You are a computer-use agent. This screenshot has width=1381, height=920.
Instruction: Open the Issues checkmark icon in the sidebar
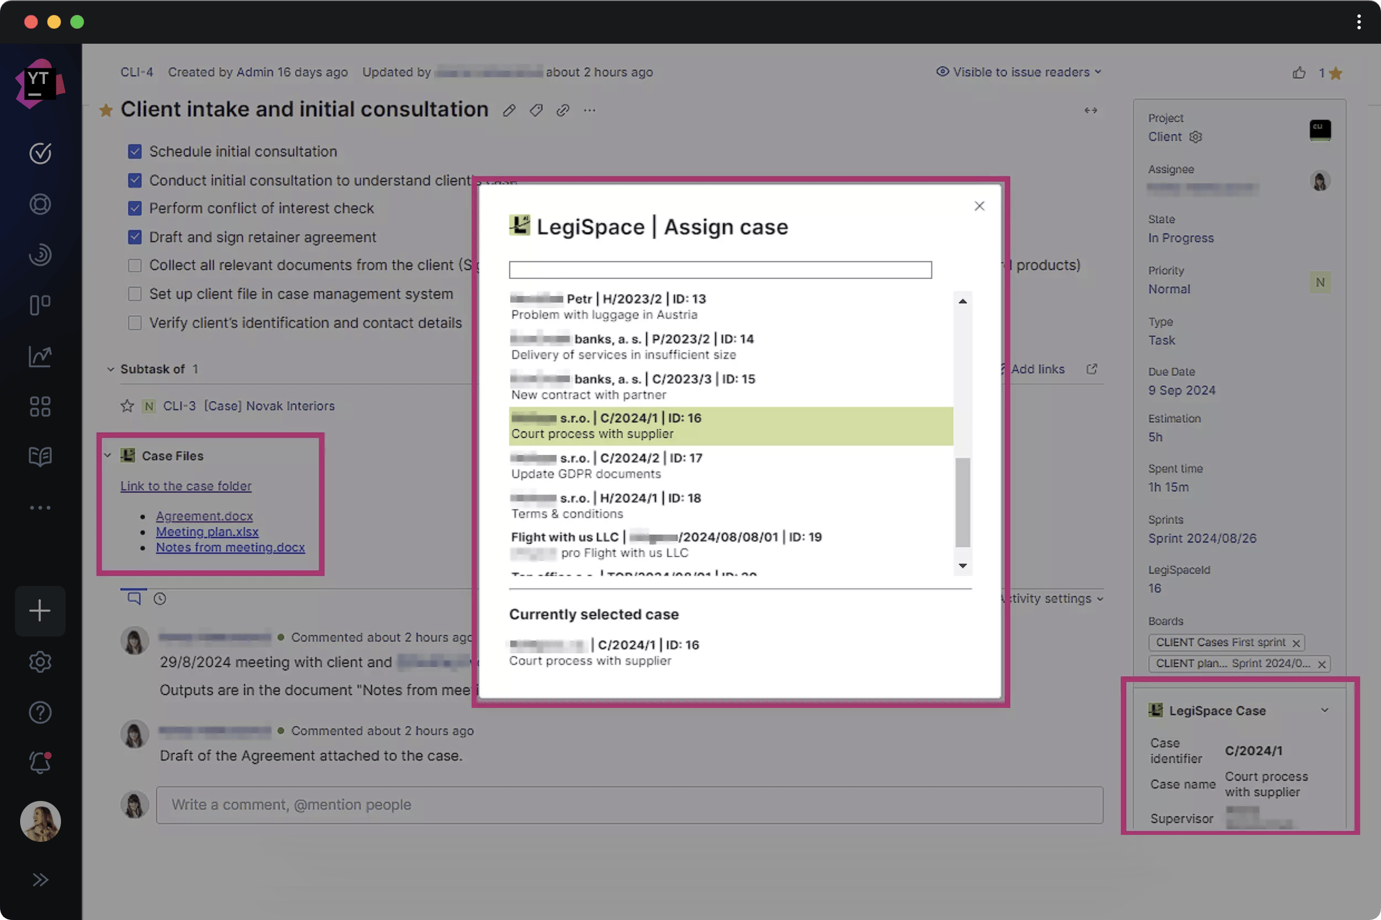(40, 153)
